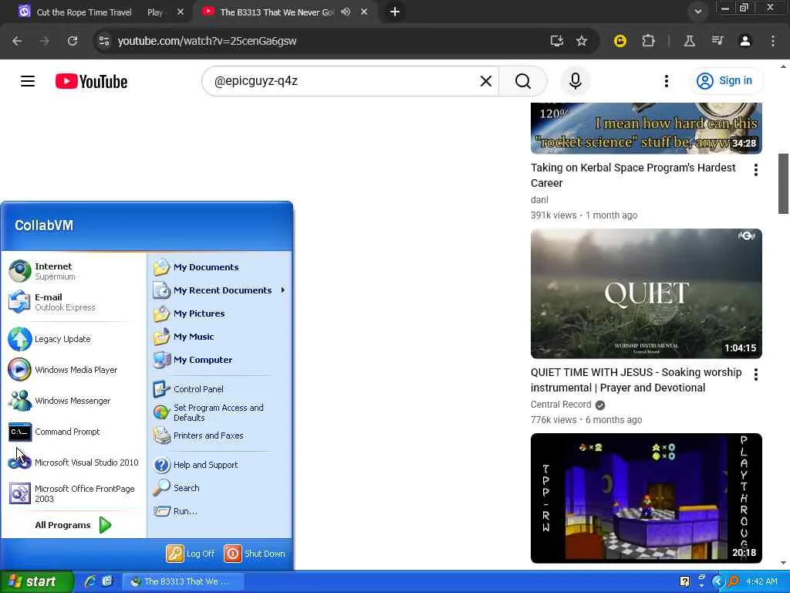The image size is (790, 593).
Task: Click the Log Off button
Action: pos(191,554)
